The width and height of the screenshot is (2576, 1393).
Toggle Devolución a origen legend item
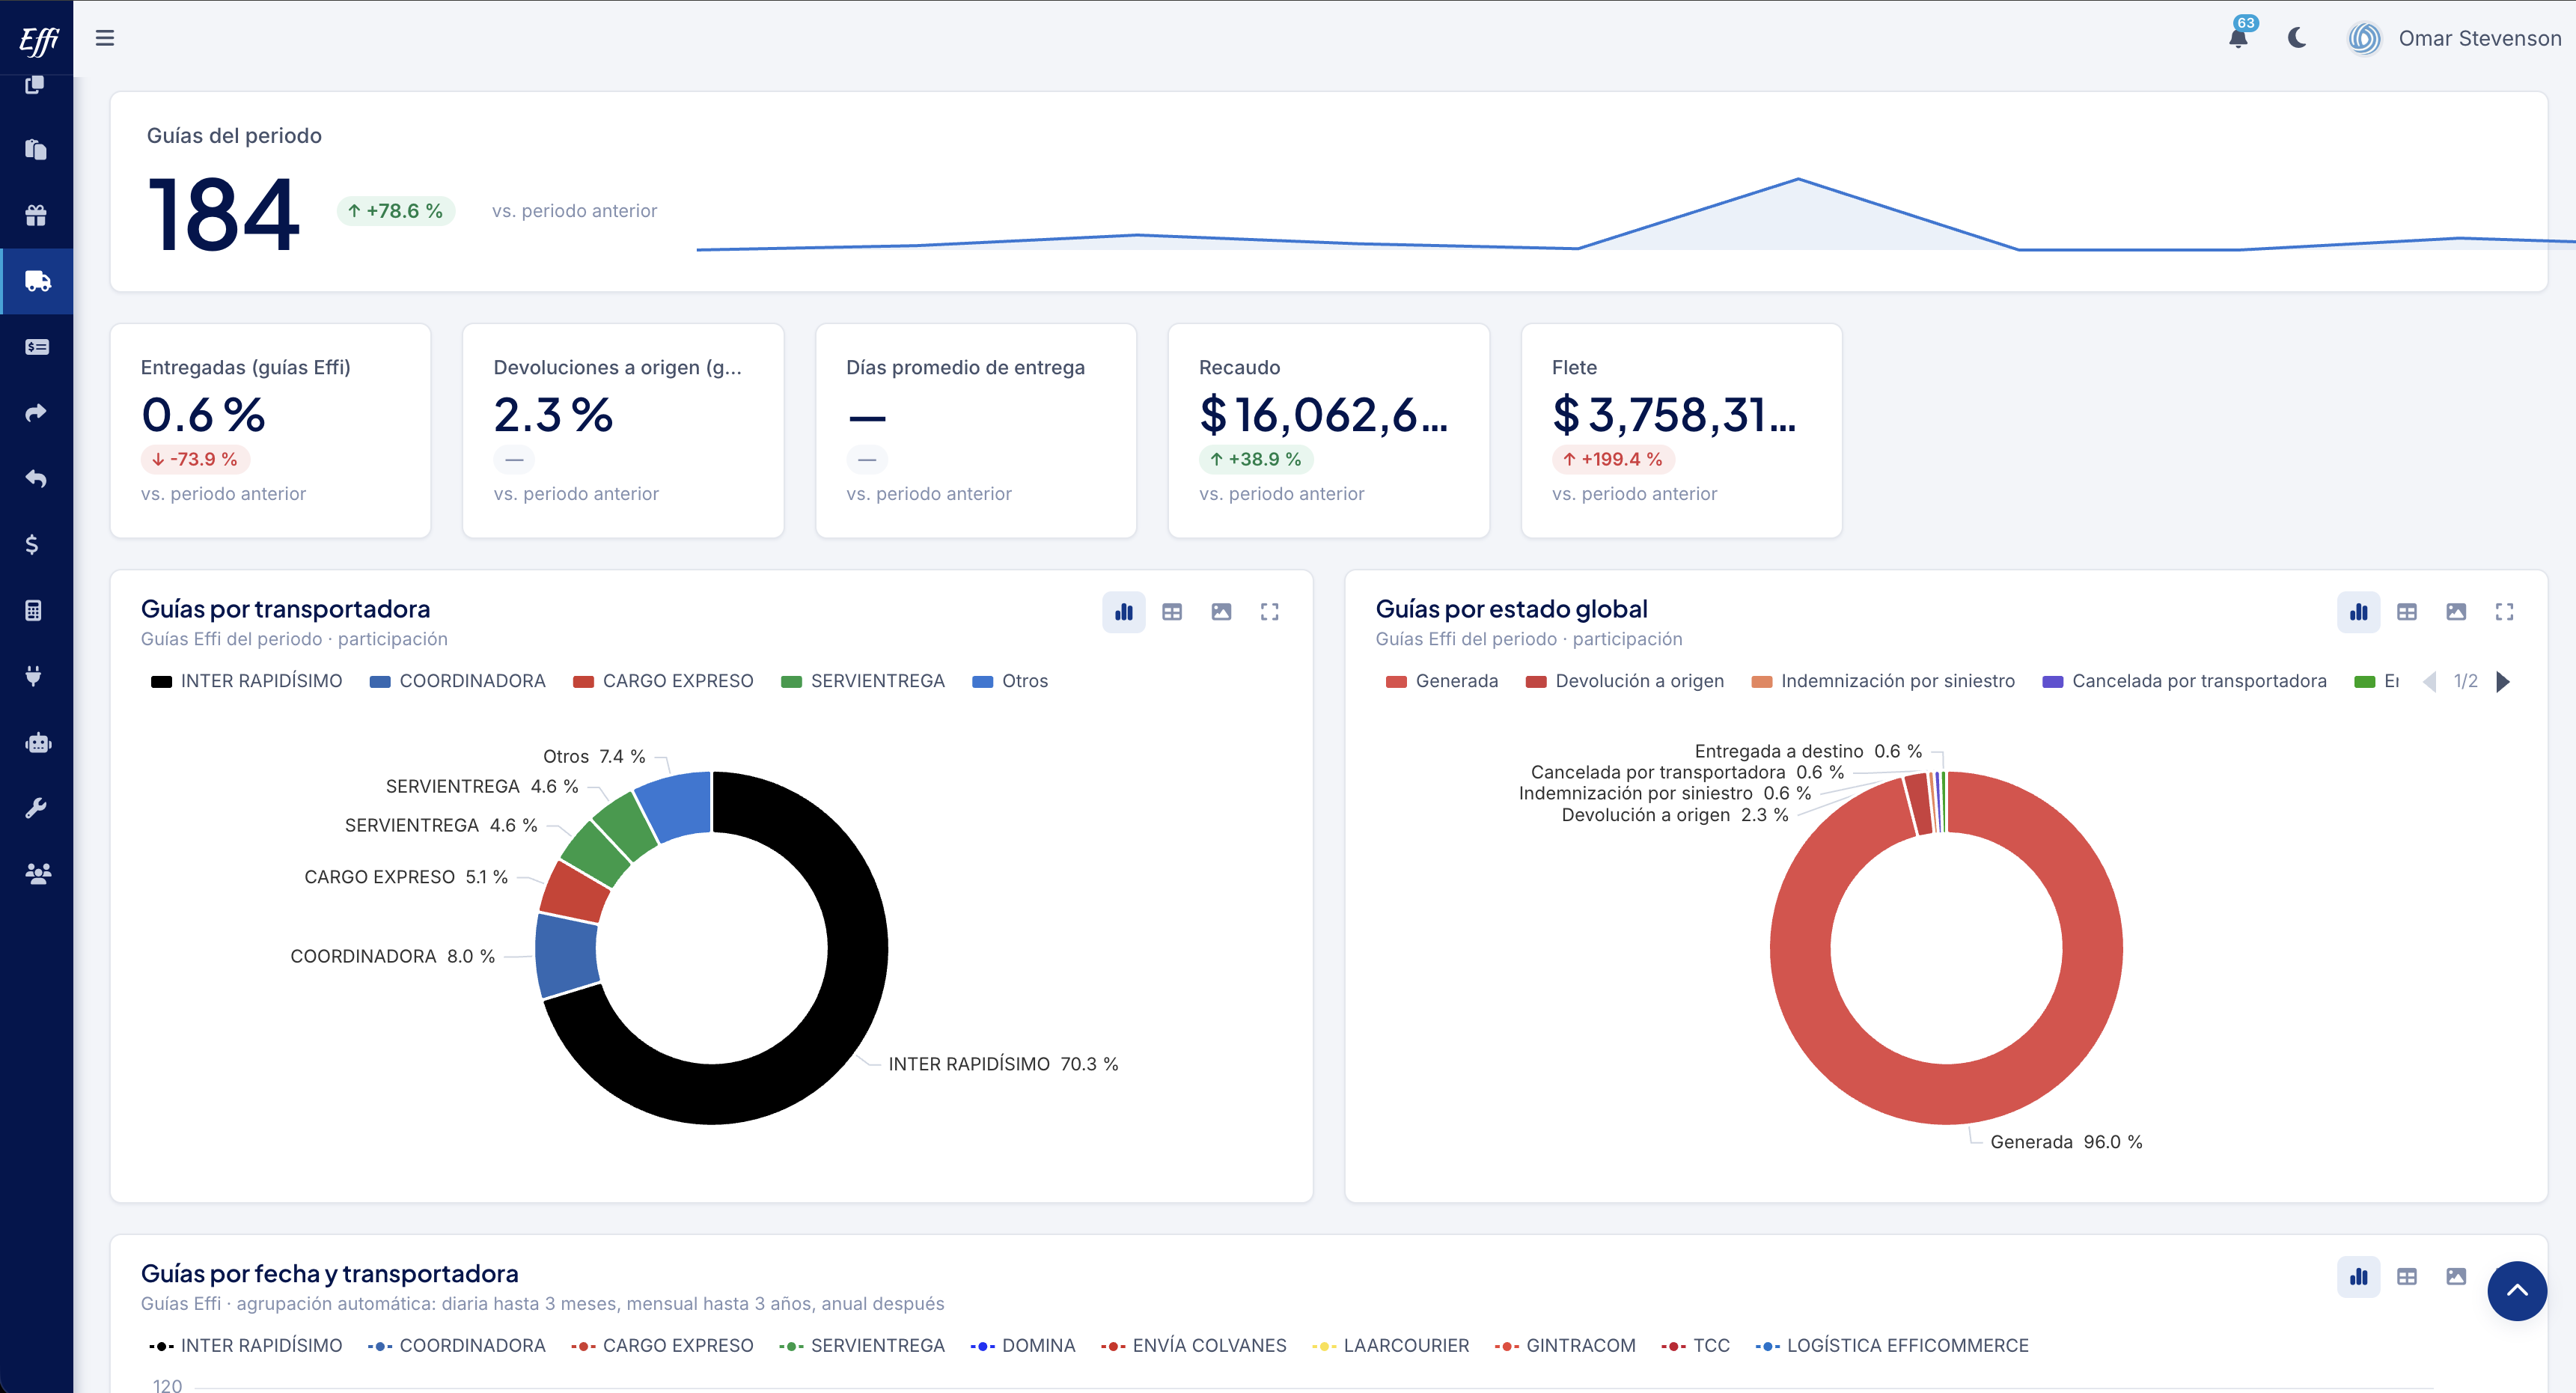coord(1625,681)
